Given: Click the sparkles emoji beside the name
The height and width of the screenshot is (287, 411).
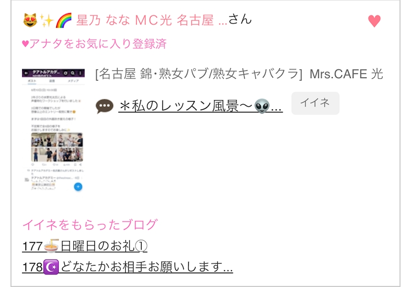Looking at the screenshot, I should point(46,20).
